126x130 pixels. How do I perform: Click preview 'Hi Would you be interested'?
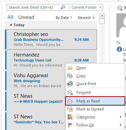[x=38, y=65]
